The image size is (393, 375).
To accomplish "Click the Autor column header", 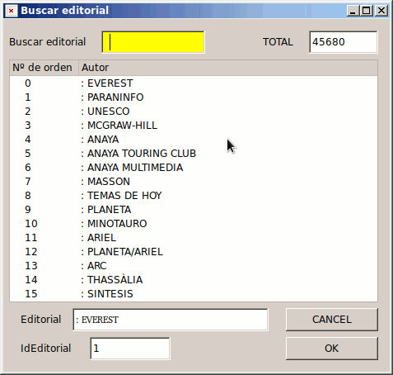I will point(228,68).
